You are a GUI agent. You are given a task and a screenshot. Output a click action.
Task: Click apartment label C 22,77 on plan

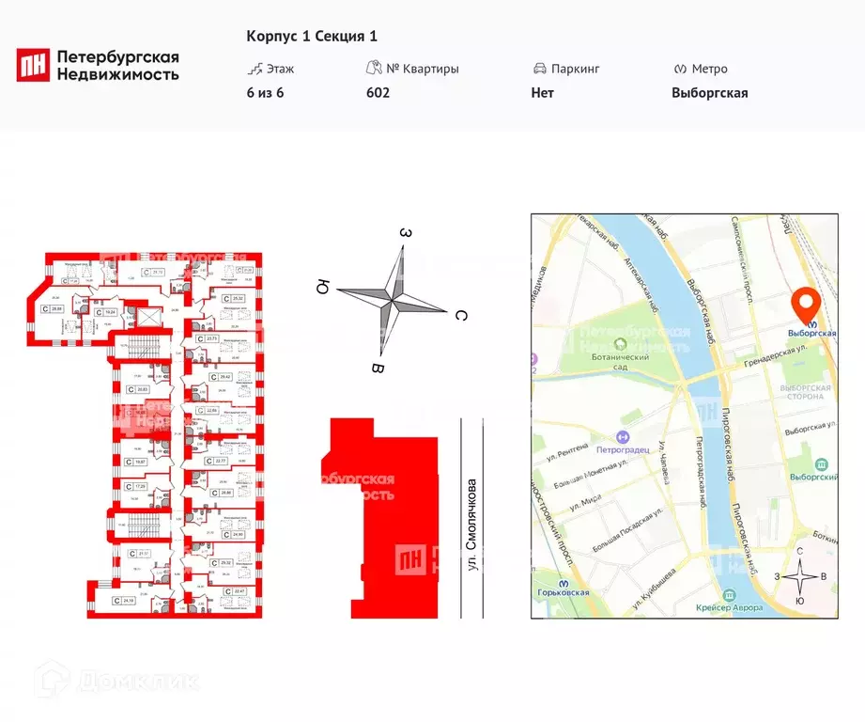(216, 461)
